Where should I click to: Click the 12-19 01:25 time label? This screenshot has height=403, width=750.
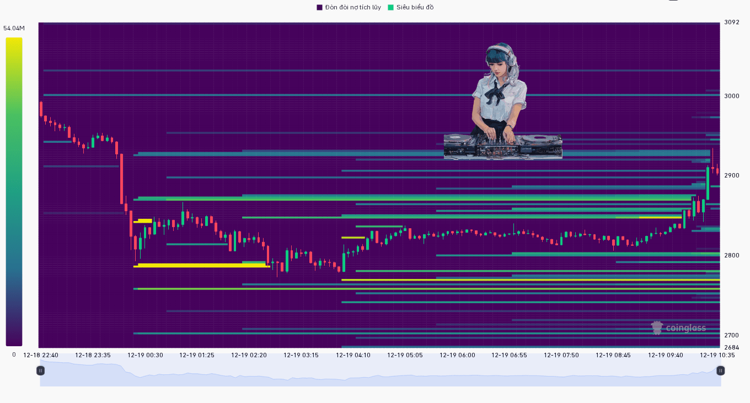tap(197, 355)
